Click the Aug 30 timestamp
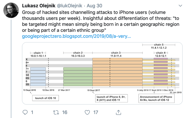Screen dimensions: 186x118 tap(94, 6)
